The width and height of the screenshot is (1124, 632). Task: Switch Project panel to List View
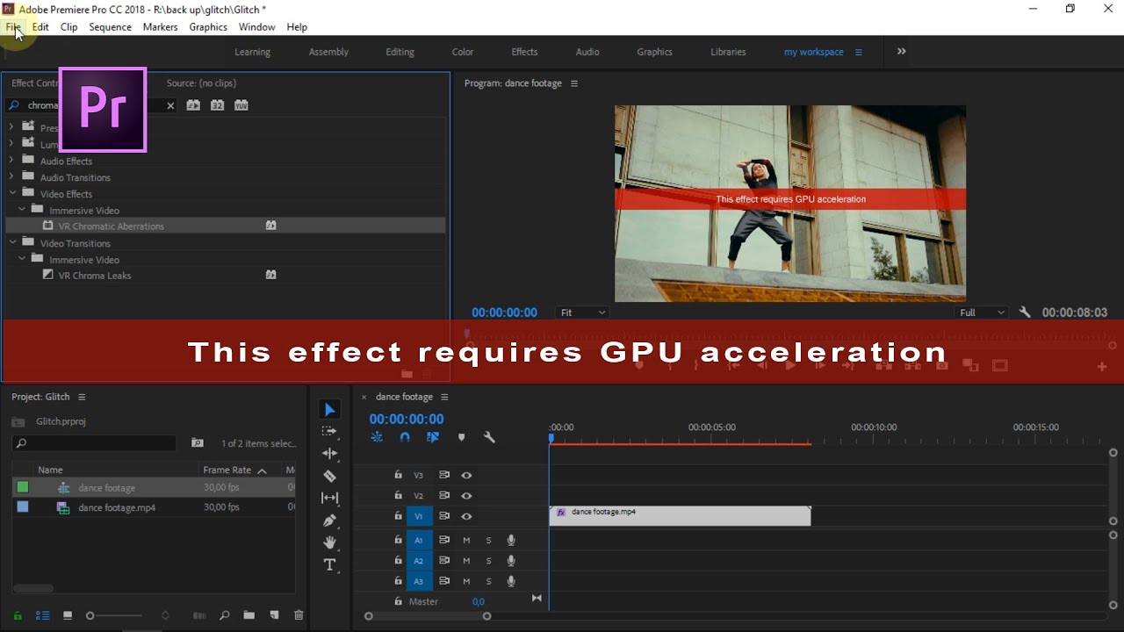tap(42, 616)
